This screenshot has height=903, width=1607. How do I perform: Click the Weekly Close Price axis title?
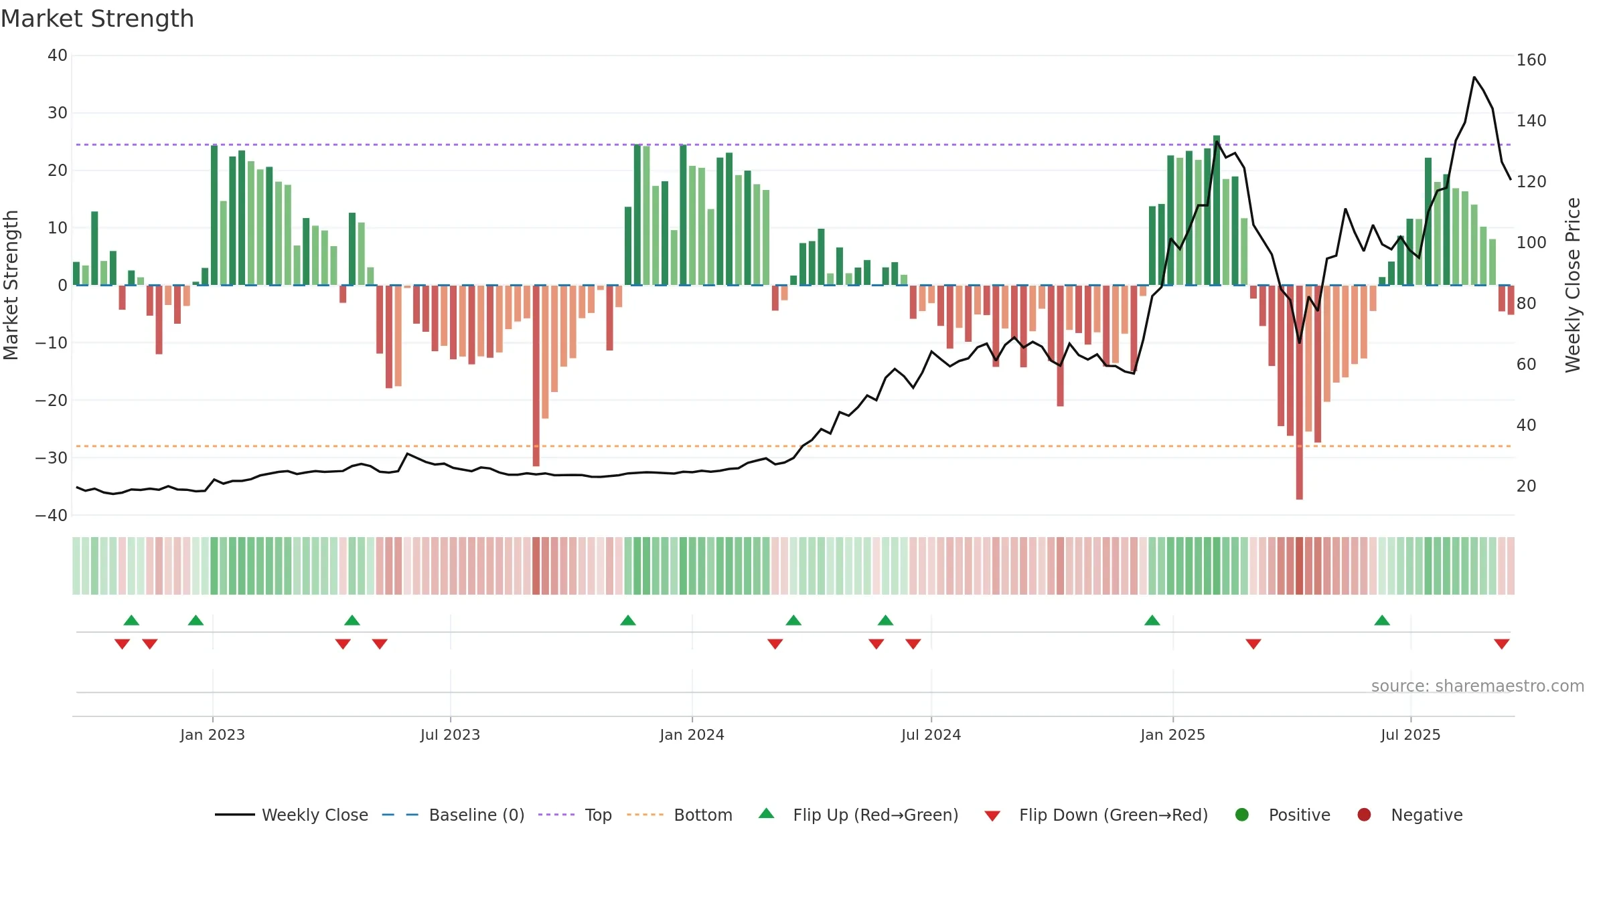(x=1573, y=285)
